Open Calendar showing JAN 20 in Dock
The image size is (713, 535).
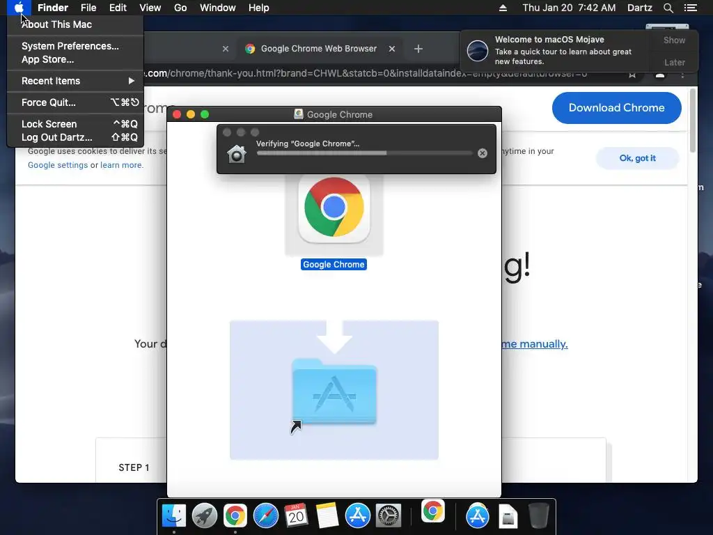pos(297,515)
